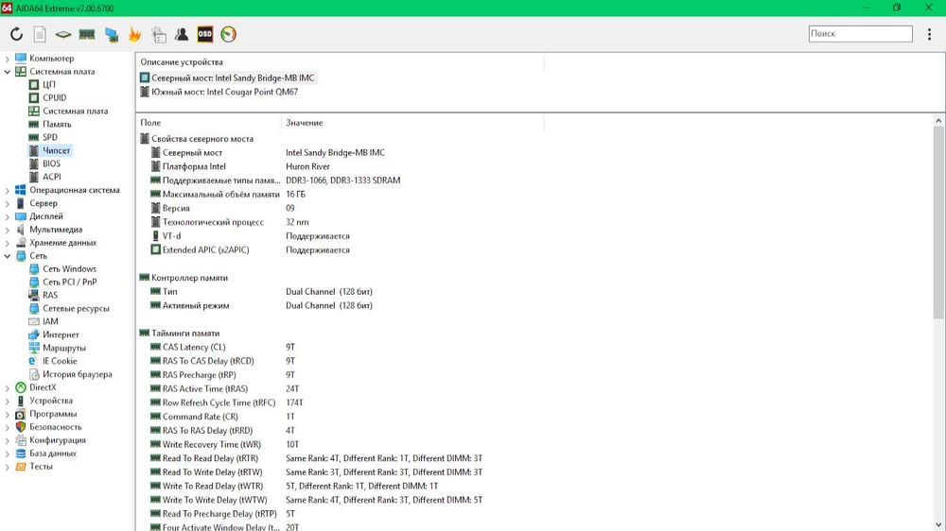Select Сетевые ресурсы tree item

click(x=76, y=309)
